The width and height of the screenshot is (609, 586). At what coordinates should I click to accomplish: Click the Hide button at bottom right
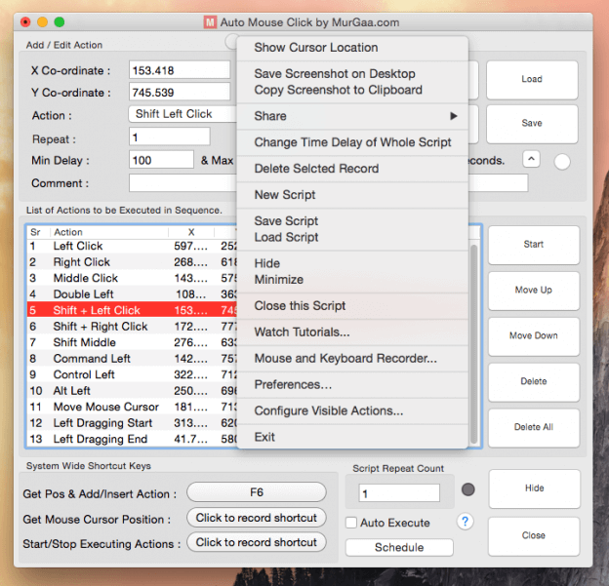pos(534,488)
